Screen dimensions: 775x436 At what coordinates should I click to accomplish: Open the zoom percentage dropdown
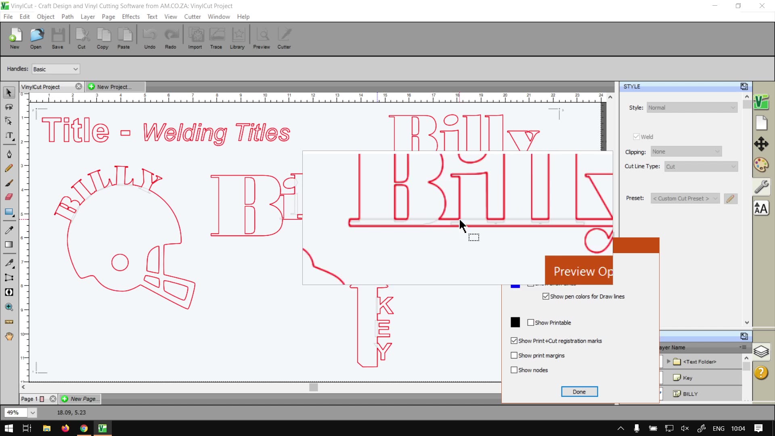[32, 413]
